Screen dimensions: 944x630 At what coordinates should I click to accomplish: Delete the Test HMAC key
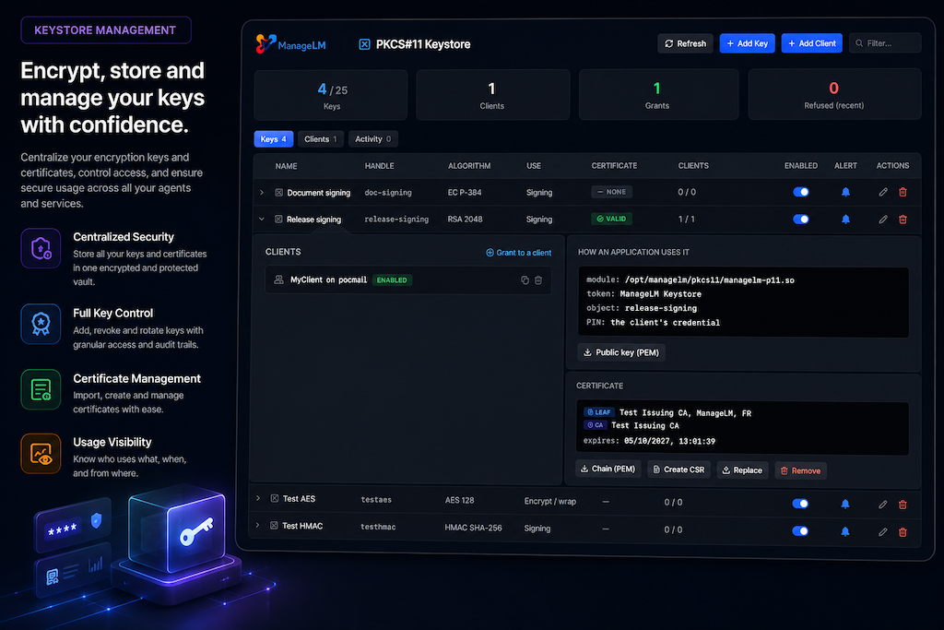903,532
